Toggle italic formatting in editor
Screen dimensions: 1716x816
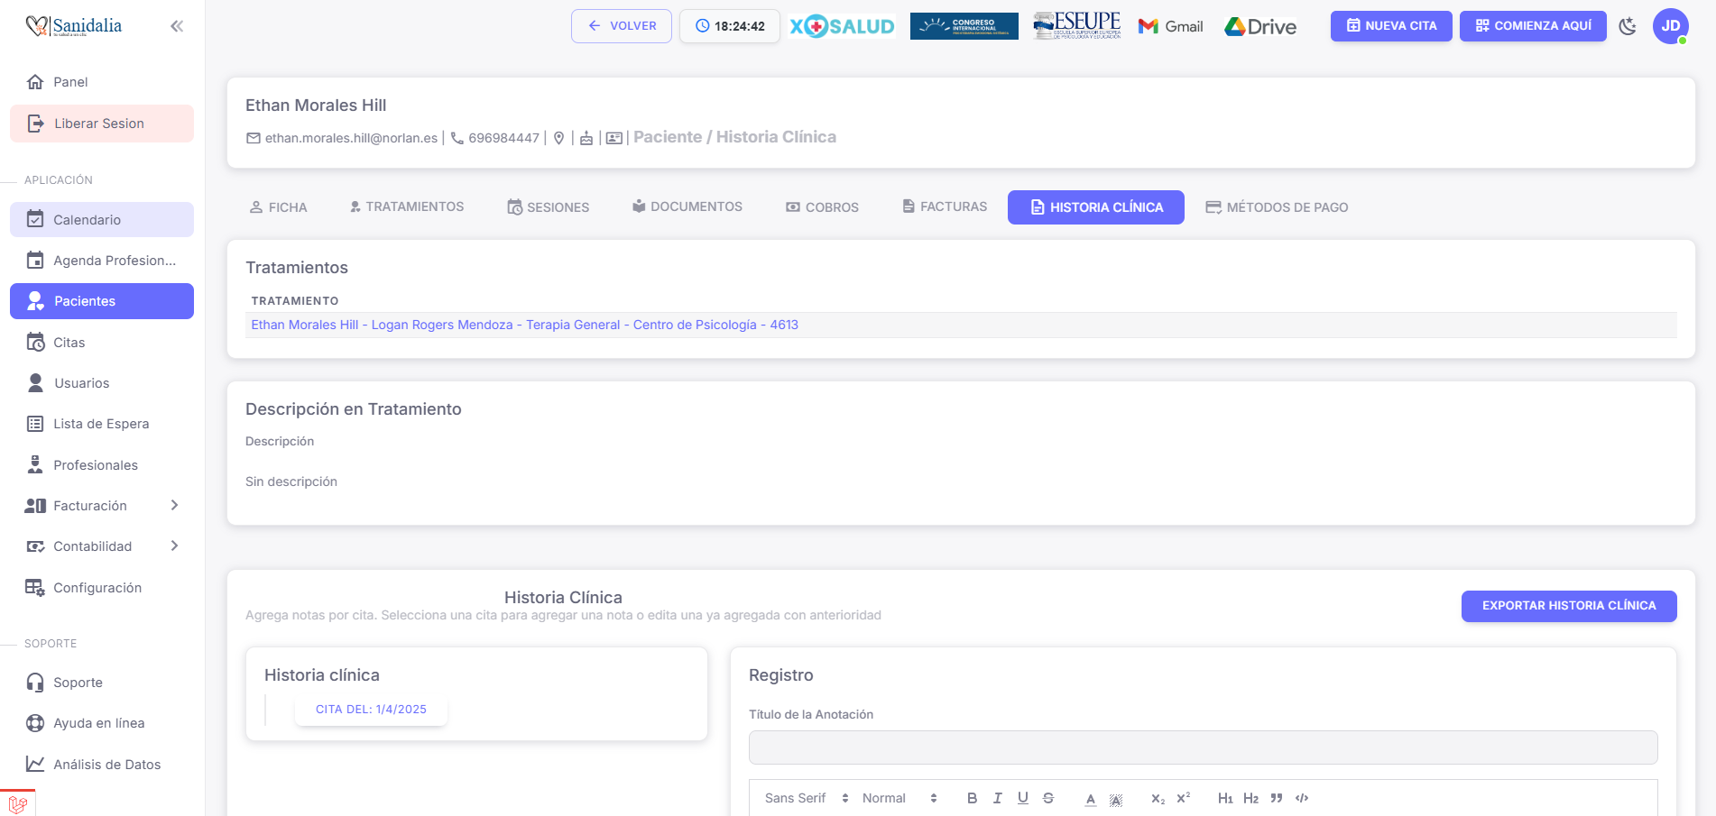click(997, 798)
